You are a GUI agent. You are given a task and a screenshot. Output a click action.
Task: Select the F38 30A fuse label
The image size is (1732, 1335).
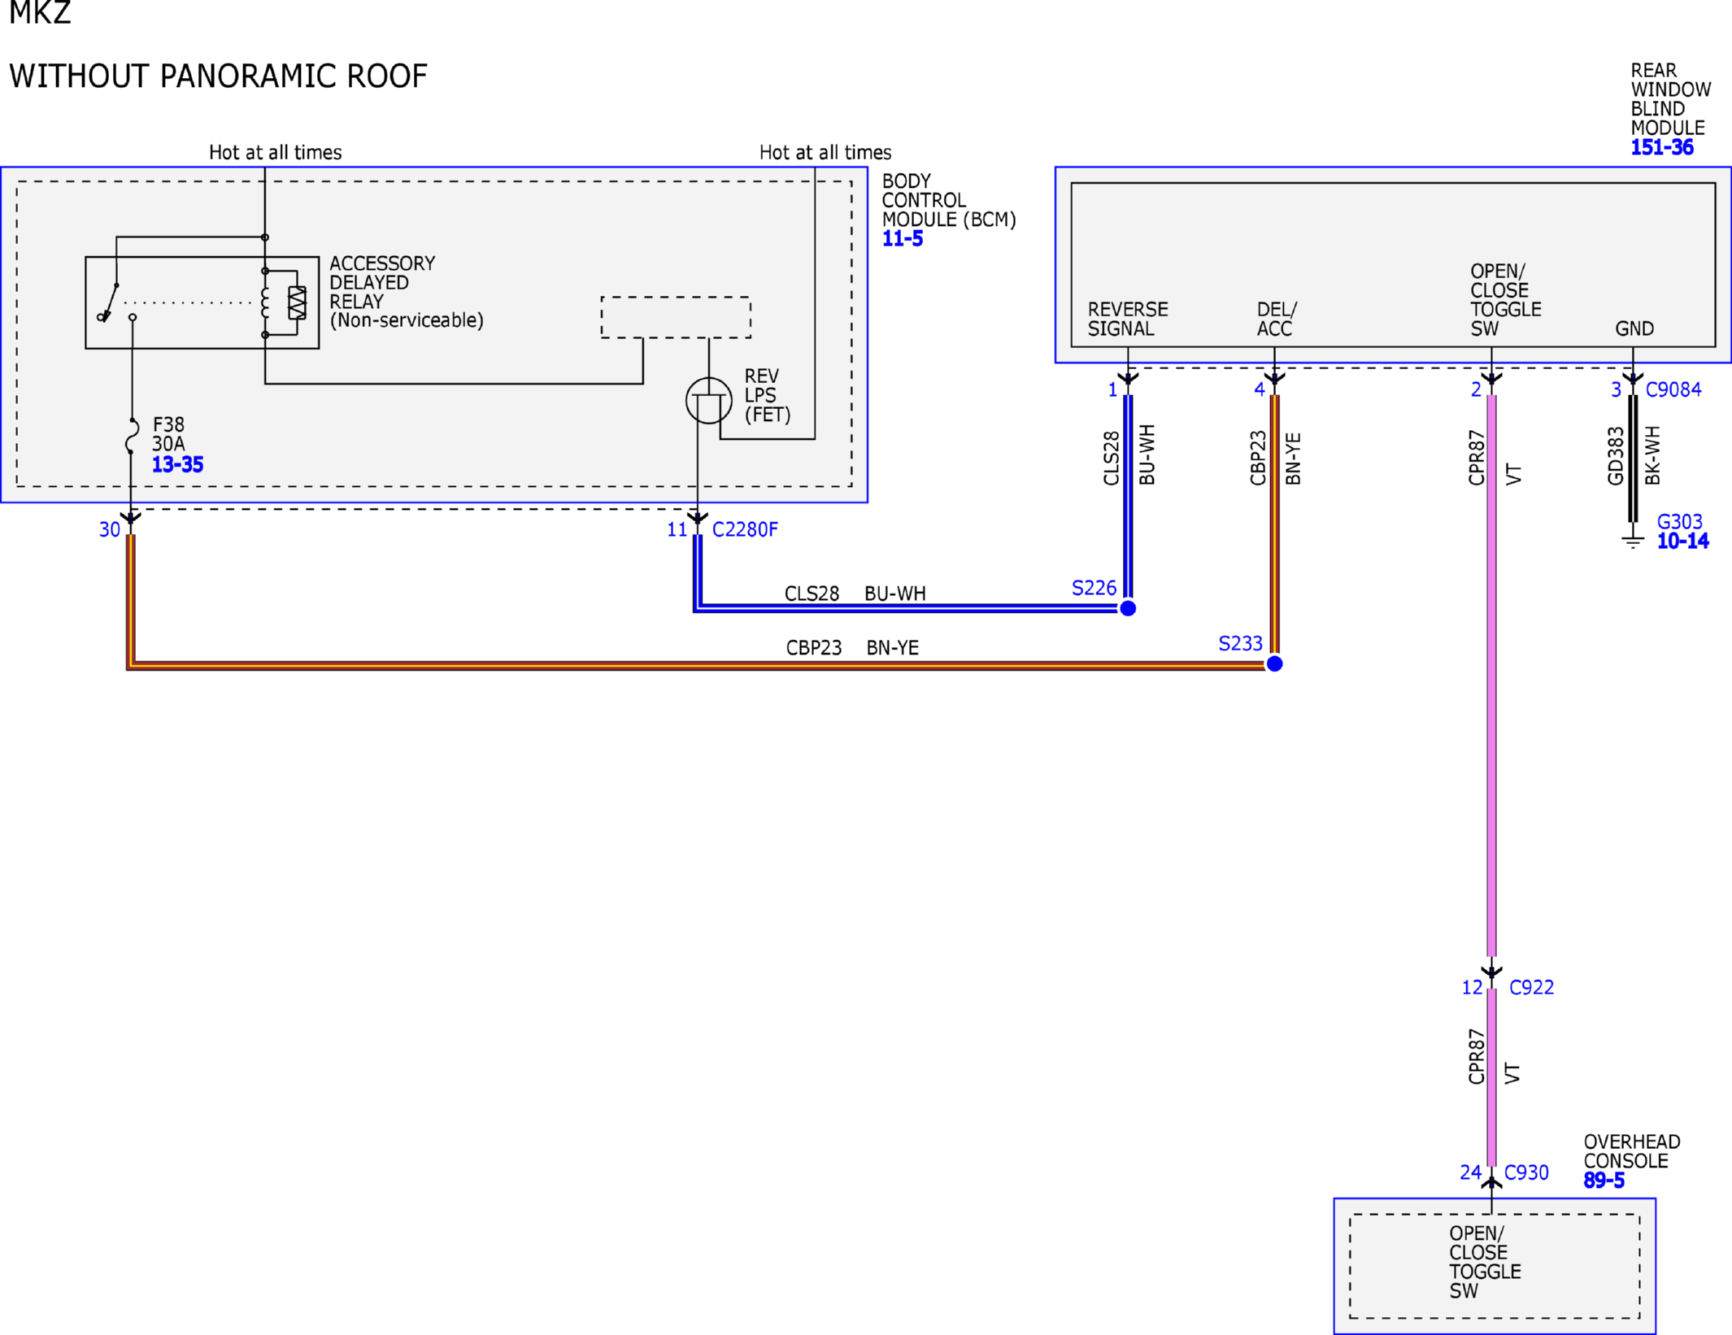pos(168,434)
